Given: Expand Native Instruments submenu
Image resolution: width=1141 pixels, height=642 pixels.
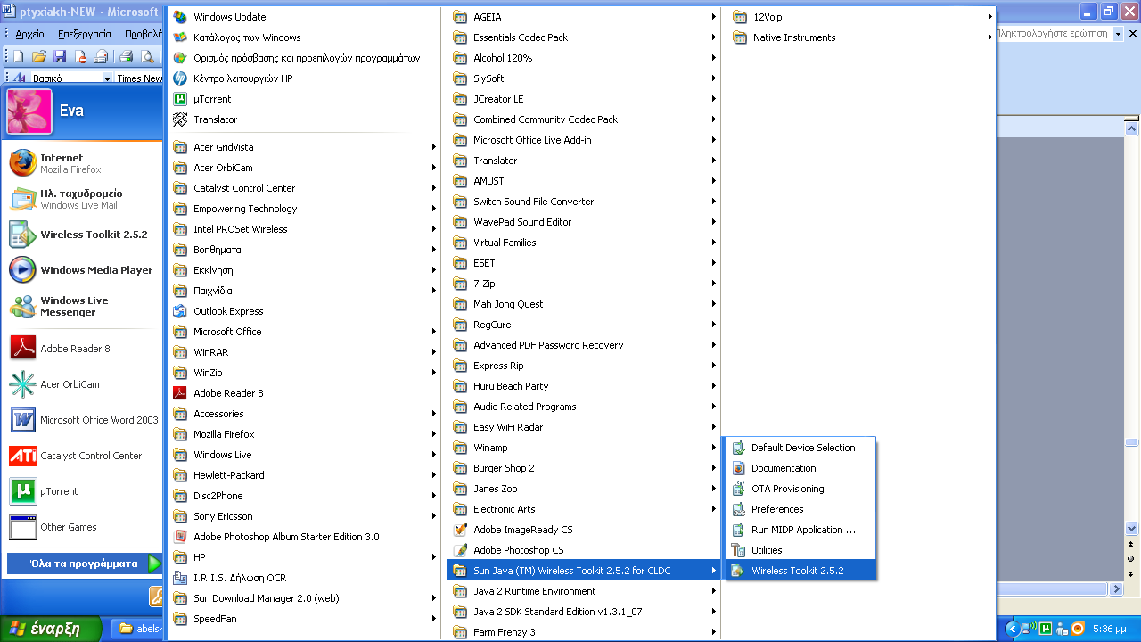Looking at the screenshot, I should click(x=861, y=37).
